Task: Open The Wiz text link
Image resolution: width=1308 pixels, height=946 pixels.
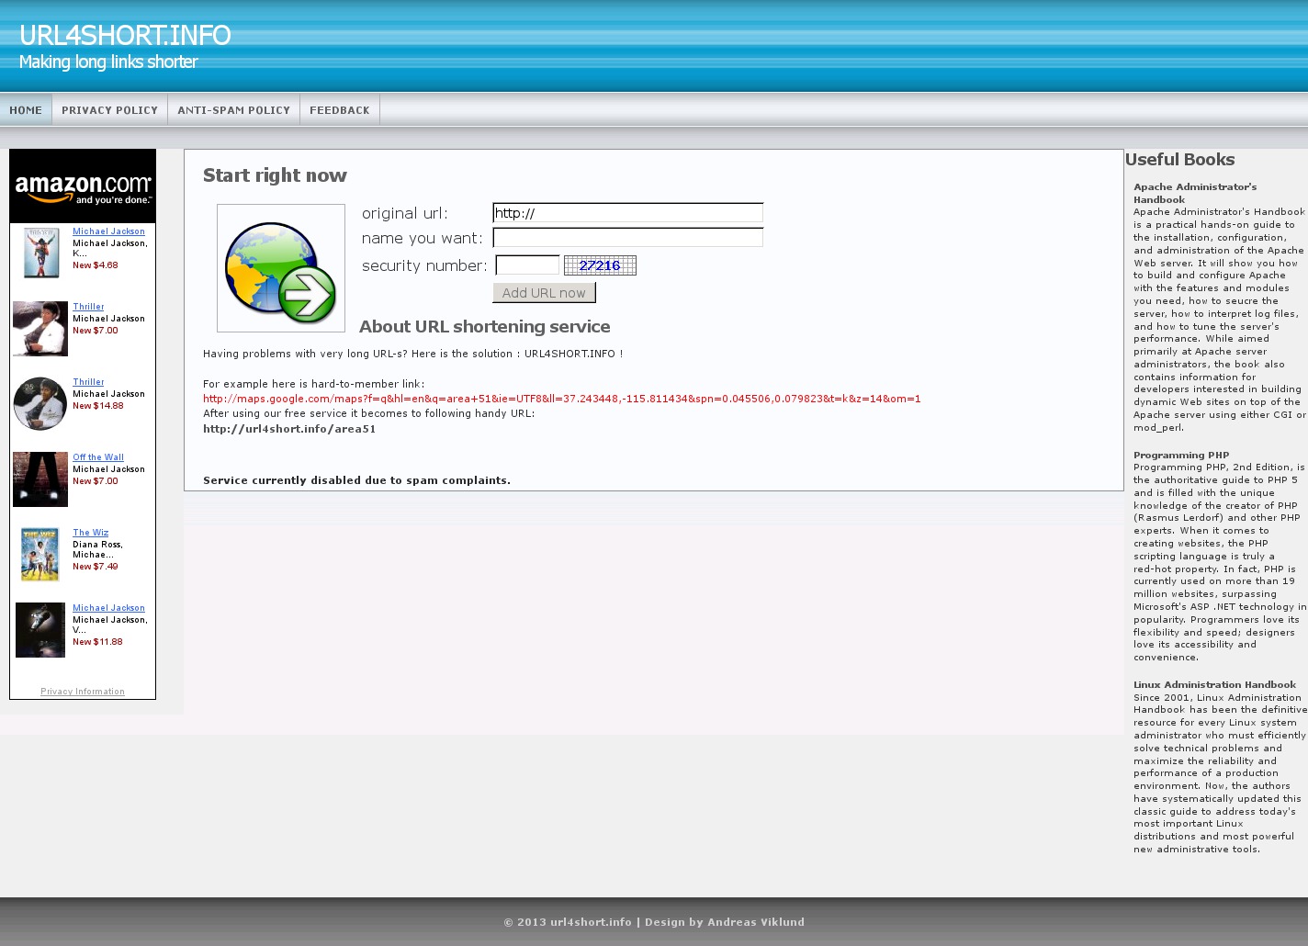Action: coord(91,533)
